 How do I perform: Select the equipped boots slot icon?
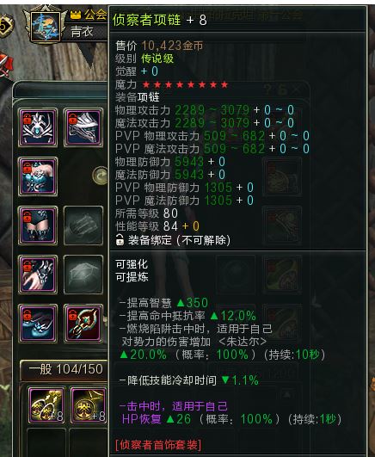click(38, 324)
